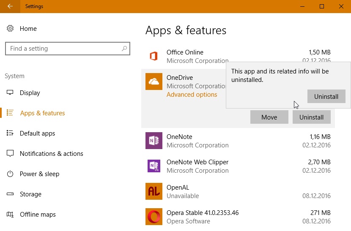The height and width of the screenshot is (231, 351).
Task: Click the Notifications & actions icon
Action: point(10,153)
